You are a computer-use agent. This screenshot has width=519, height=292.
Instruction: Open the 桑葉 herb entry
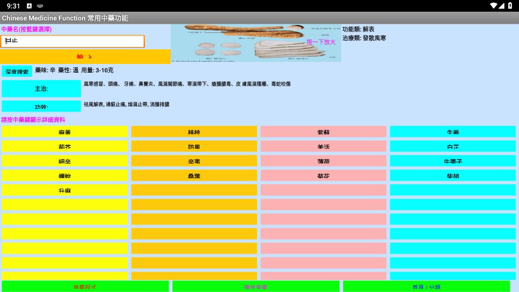[194, 176]
